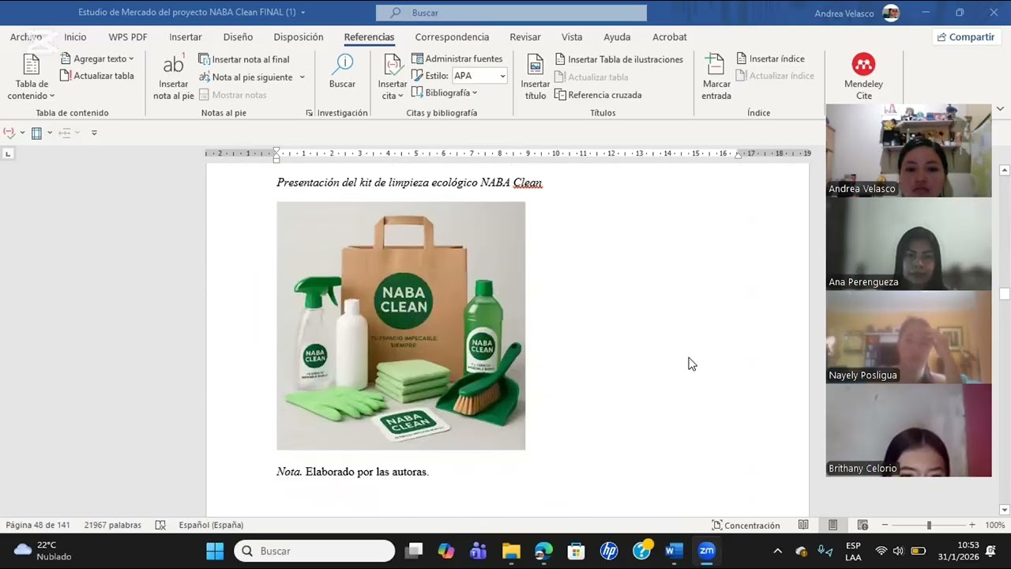Click the zoom in plus button
The height and width of the screenshot is (569, 1011).
point(972,525)
